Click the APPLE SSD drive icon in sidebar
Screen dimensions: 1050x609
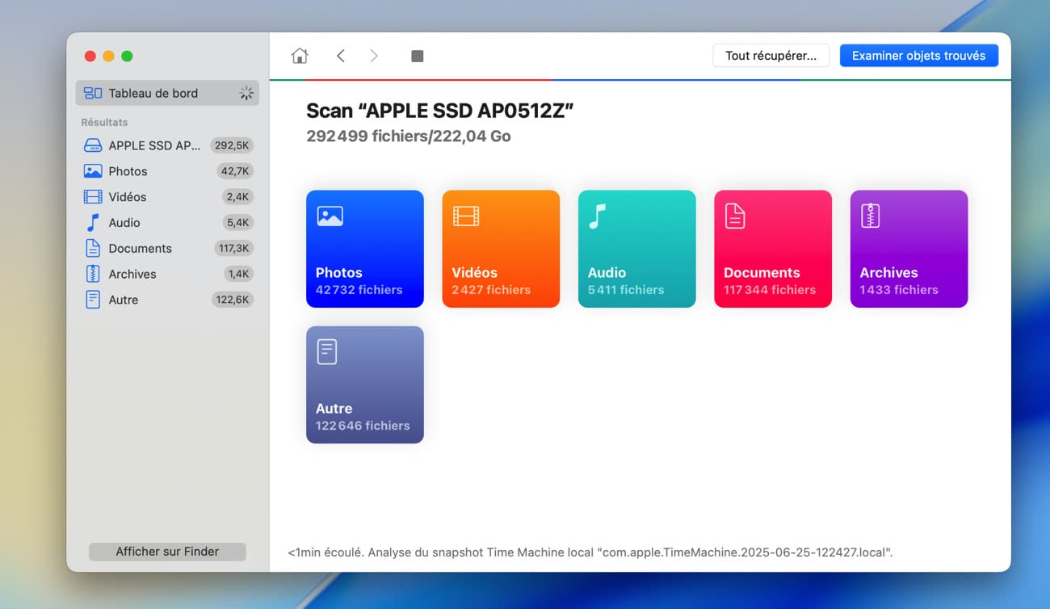93,145
